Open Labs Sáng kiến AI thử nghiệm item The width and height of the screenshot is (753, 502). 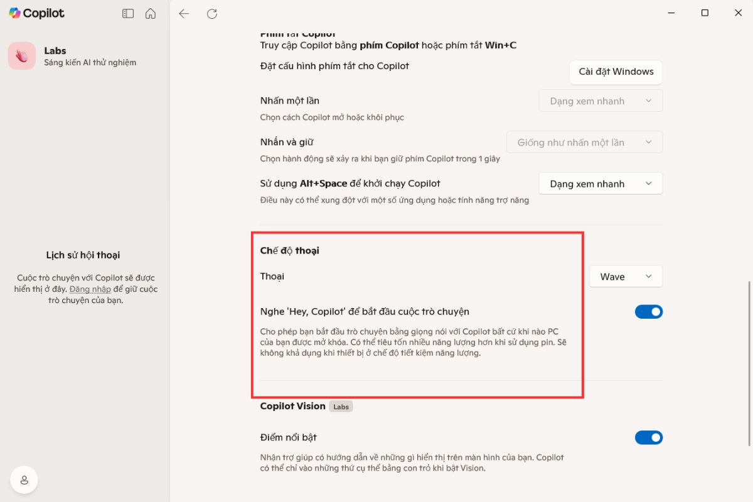pos(90,56)
